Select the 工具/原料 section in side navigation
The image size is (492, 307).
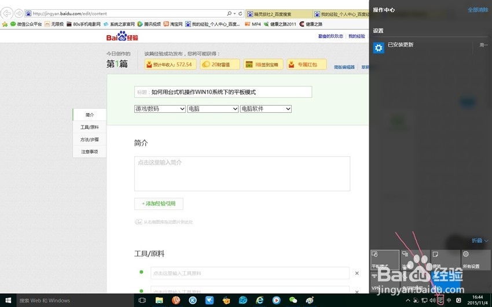point(90,127)
